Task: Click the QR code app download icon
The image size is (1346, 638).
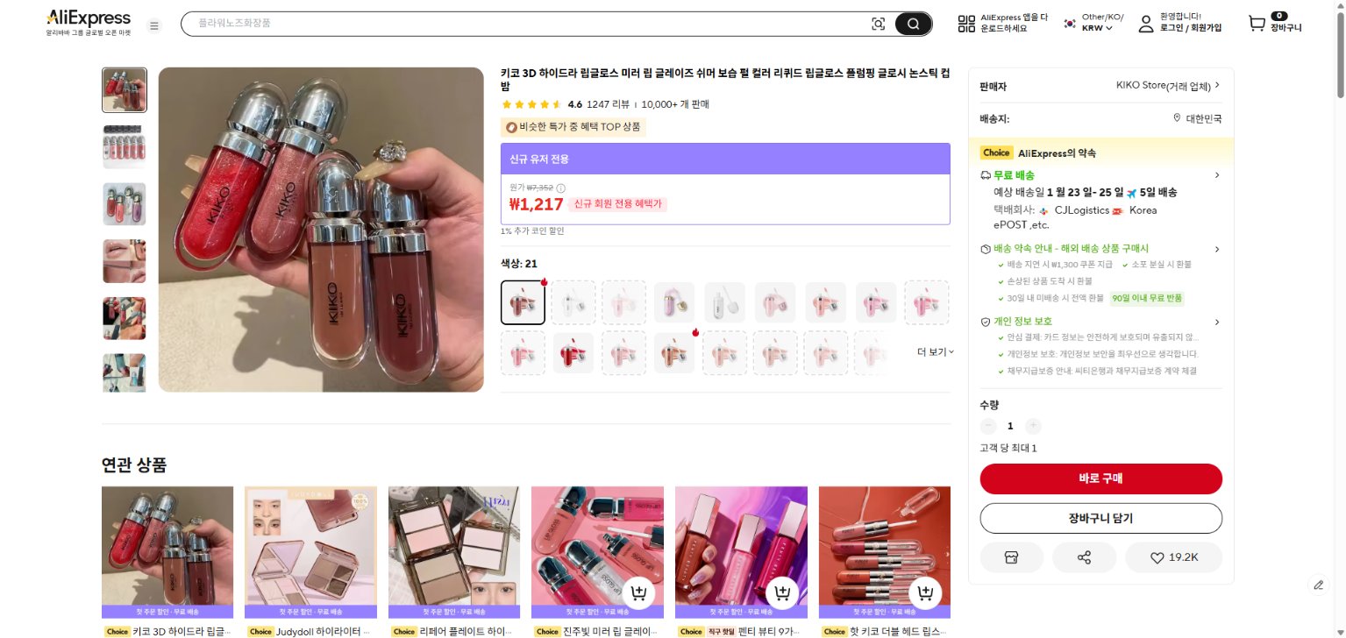Action: pyautogui.click(x=966, y=24)
